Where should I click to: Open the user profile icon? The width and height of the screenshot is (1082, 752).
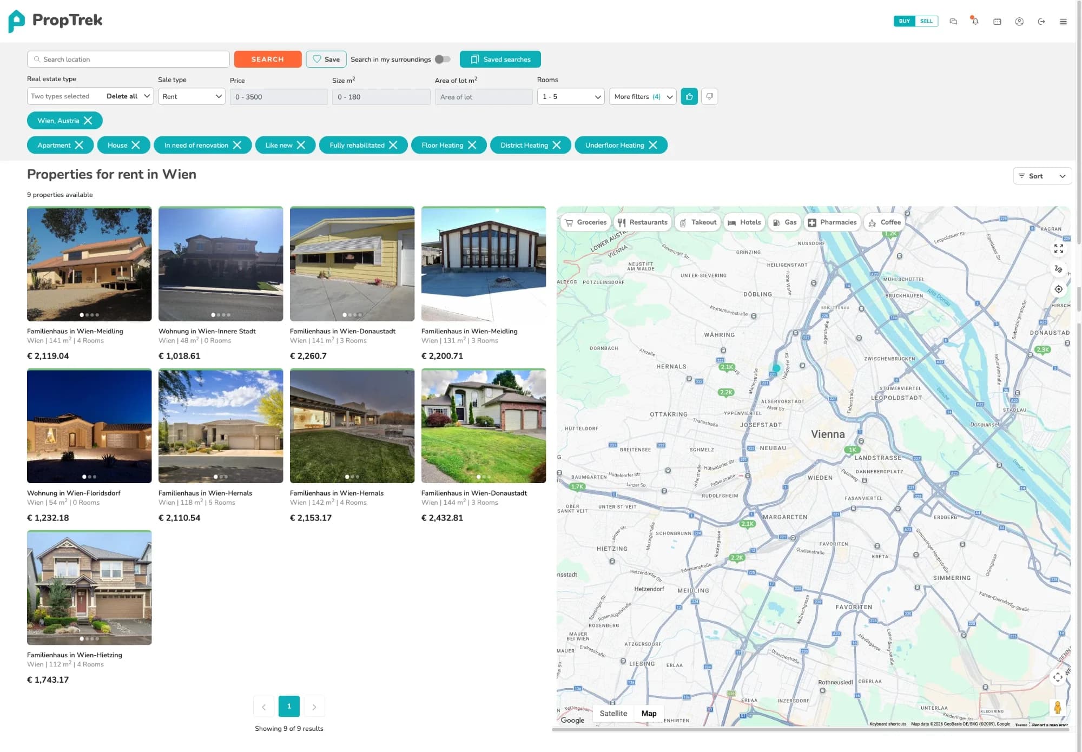1019,22
